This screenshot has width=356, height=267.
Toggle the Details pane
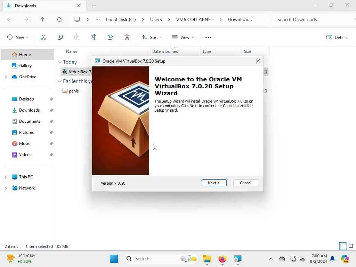point(337,38)
